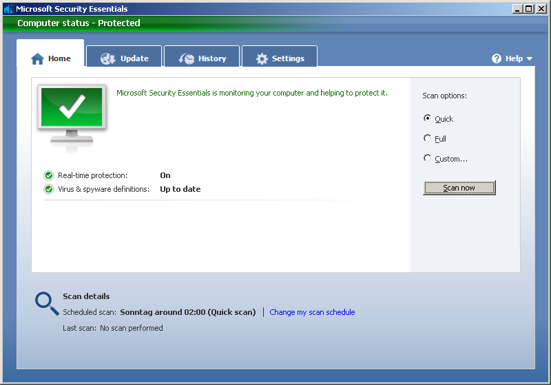Choose the Custom... scan option
This screenshot has width=551, height=385.
coord(428,158)
